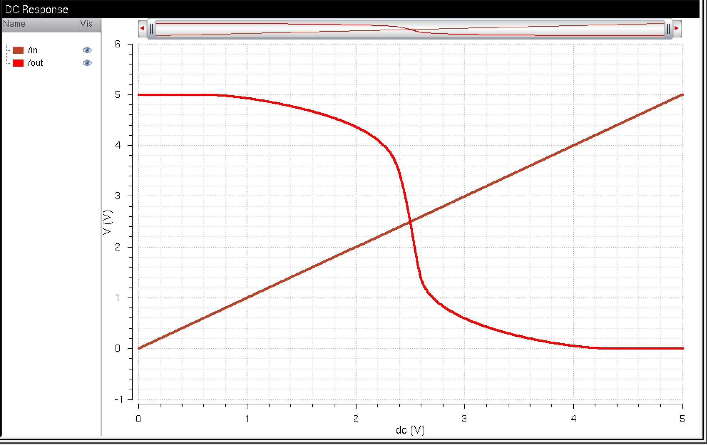Select the /in signal name
Viewport: 707px width, 445px height.
tap(32, 50)
